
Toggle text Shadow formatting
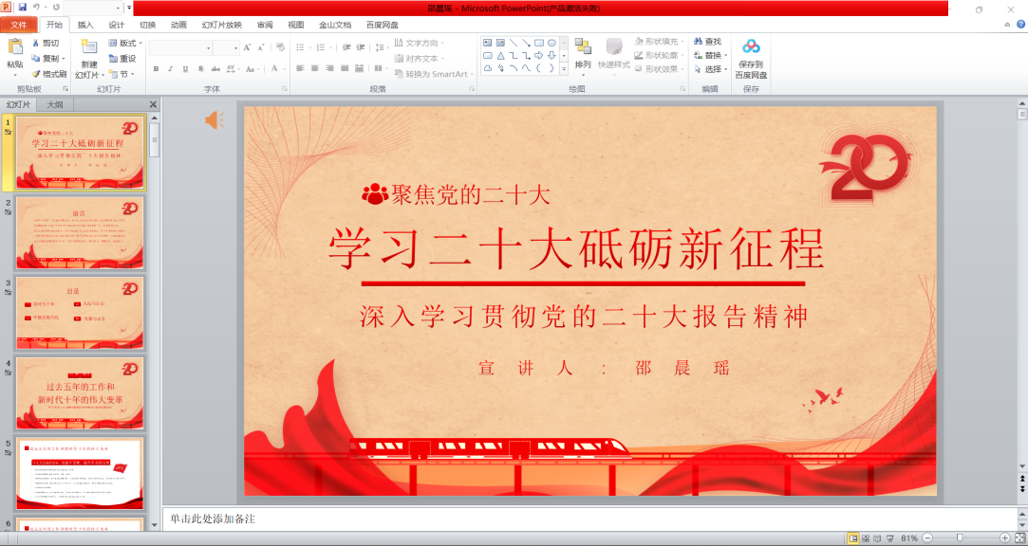[x=200, y=69]
